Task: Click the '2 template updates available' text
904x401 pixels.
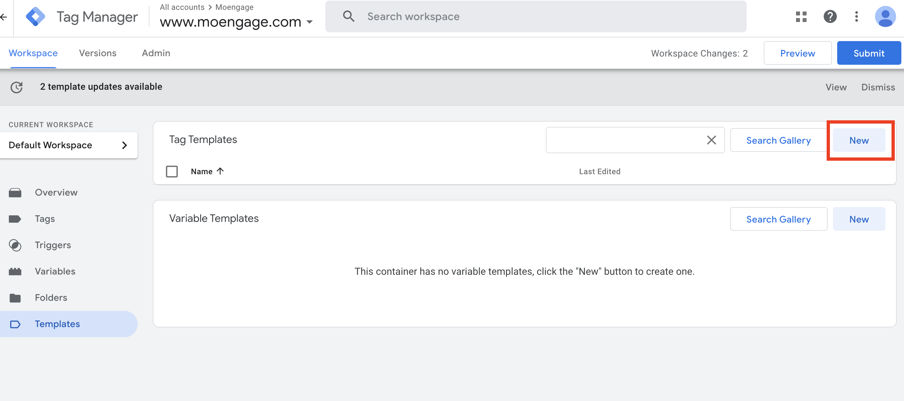Action: (x=101, y=86)
